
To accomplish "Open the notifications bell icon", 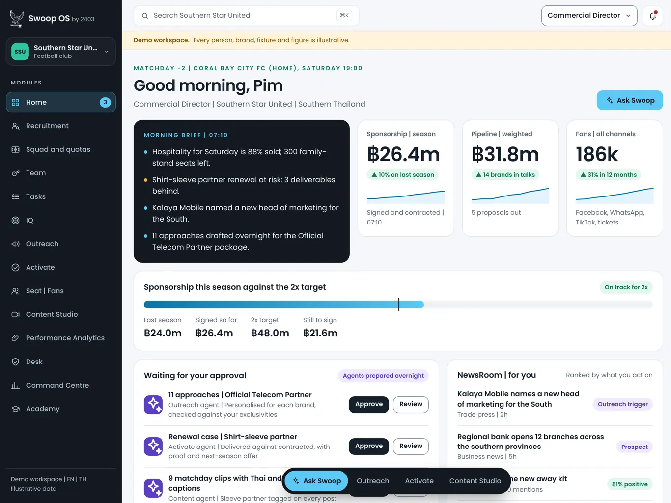I will [x=653, y=16].
